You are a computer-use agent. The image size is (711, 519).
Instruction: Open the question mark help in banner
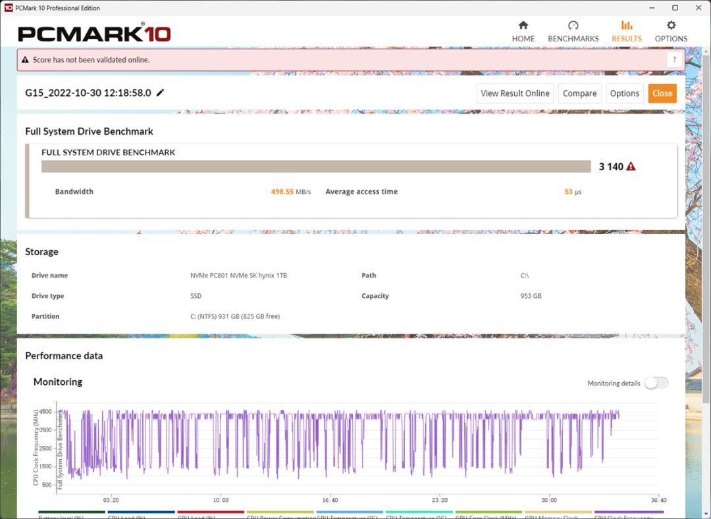click(x=674, y=60)
